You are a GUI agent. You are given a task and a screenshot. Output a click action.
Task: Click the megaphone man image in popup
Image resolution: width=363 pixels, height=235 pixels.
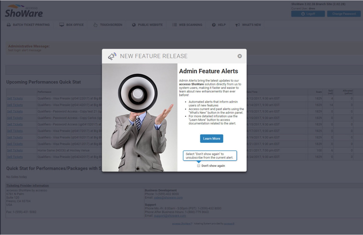click(x=140, y=117)
